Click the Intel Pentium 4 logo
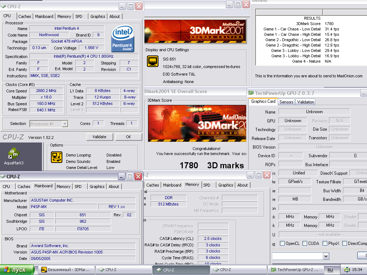Image resolution: width=367 pixels, height=275 pixels. 123,38
